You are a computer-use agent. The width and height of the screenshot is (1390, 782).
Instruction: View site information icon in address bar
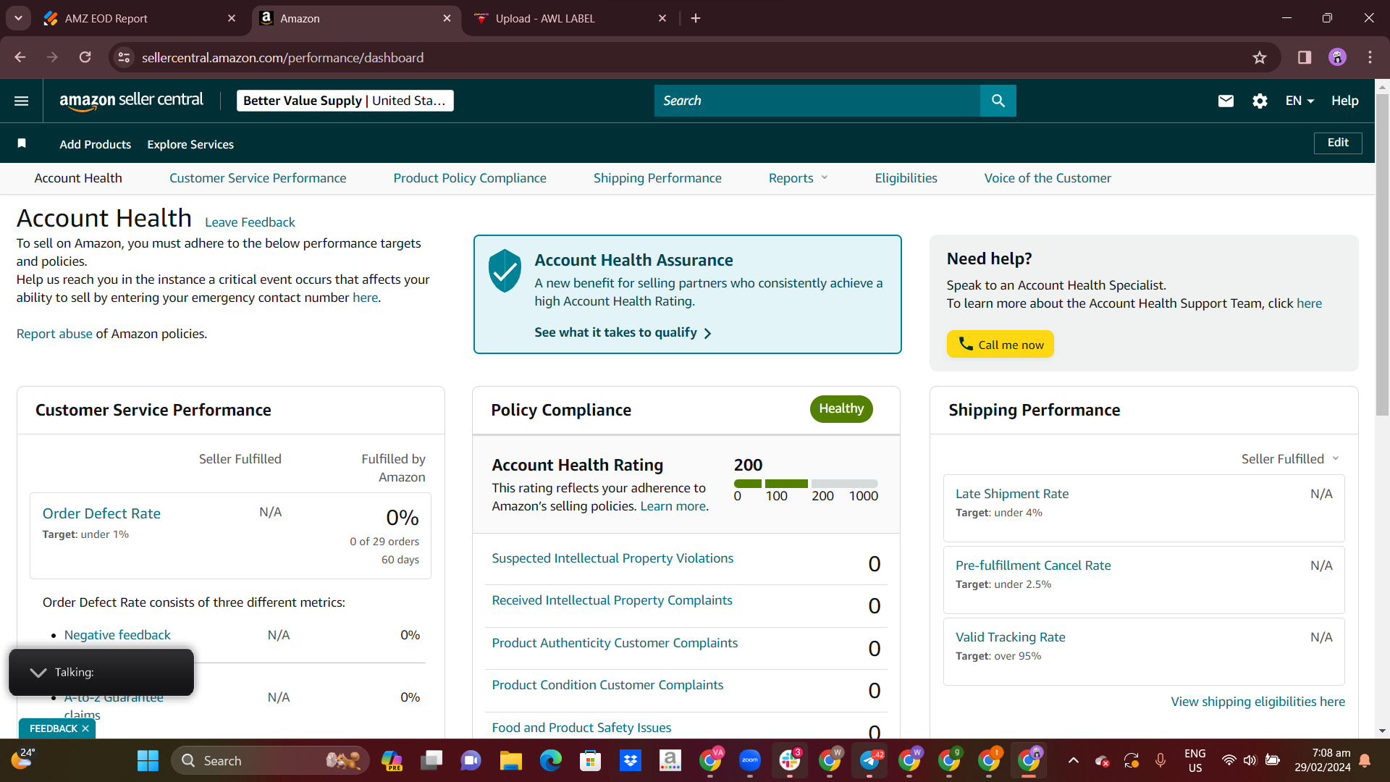pyautogui.click(x=125, y=57)
